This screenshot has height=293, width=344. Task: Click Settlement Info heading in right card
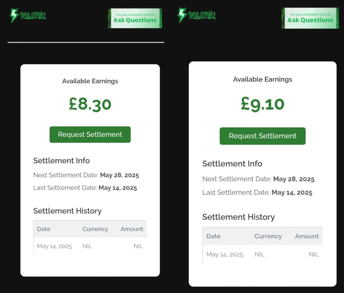click(x=232, y=164)
